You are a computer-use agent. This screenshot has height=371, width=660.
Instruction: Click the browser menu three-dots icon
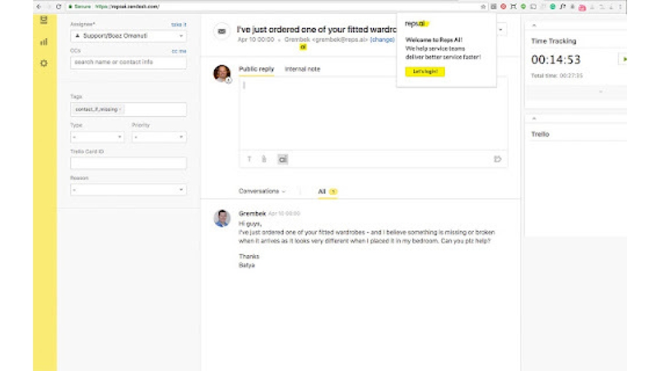point(620,7)
